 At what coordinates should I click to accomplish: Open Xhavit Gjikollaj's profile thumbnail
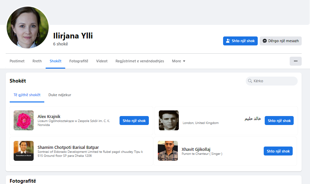tap(168, 151)
